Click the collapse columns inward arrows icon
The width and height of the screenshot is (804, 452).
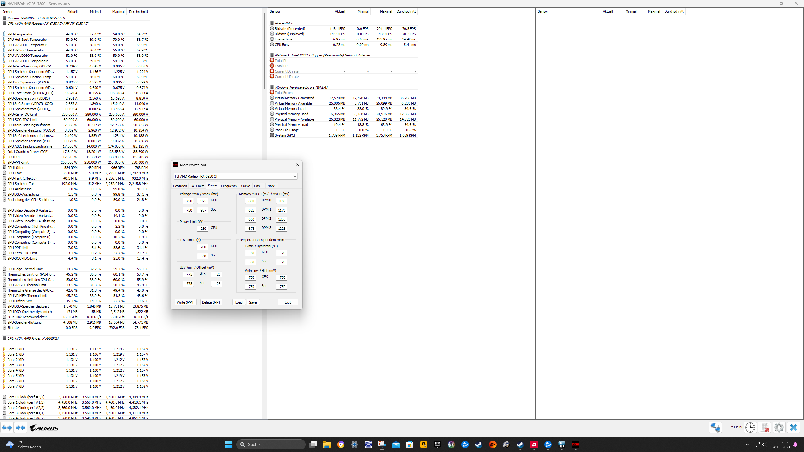[x=20, y=428]
